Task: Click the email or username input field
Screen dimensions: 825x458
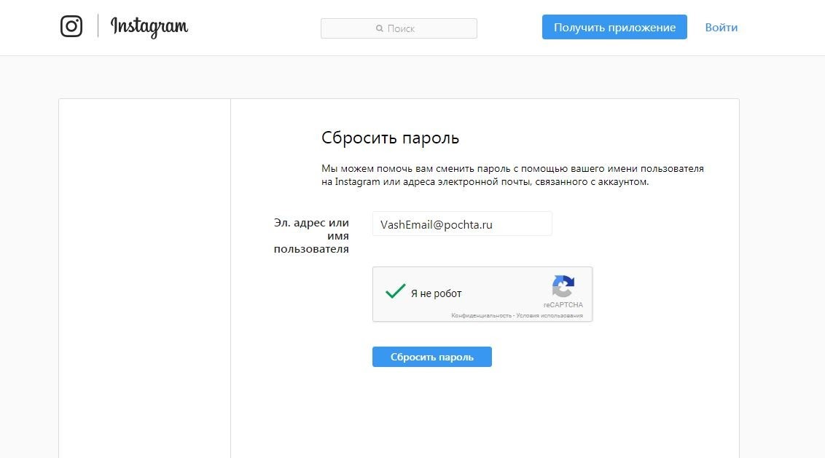Action: click(462, 224)
